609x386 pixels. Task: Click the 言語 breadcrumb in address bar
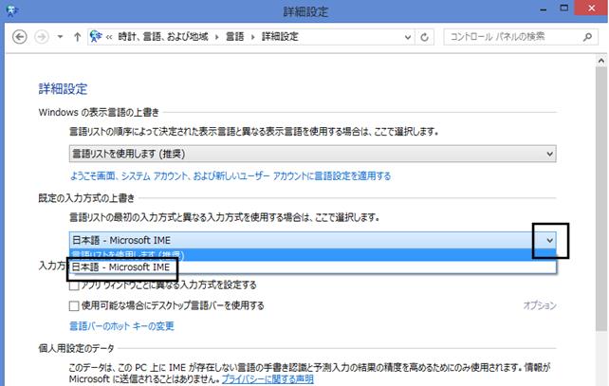click(x=235, y=37)
